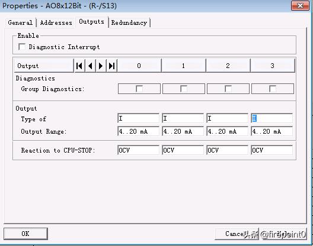The height and width of the screenshot is (246, 313).
Task: Open Reaction to CPU-STOP for channel 1
Action: (x=183, y=150)
